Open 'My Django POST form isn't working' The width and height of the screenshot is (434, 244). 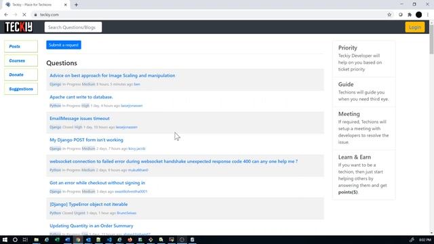[x=86, y=140]
